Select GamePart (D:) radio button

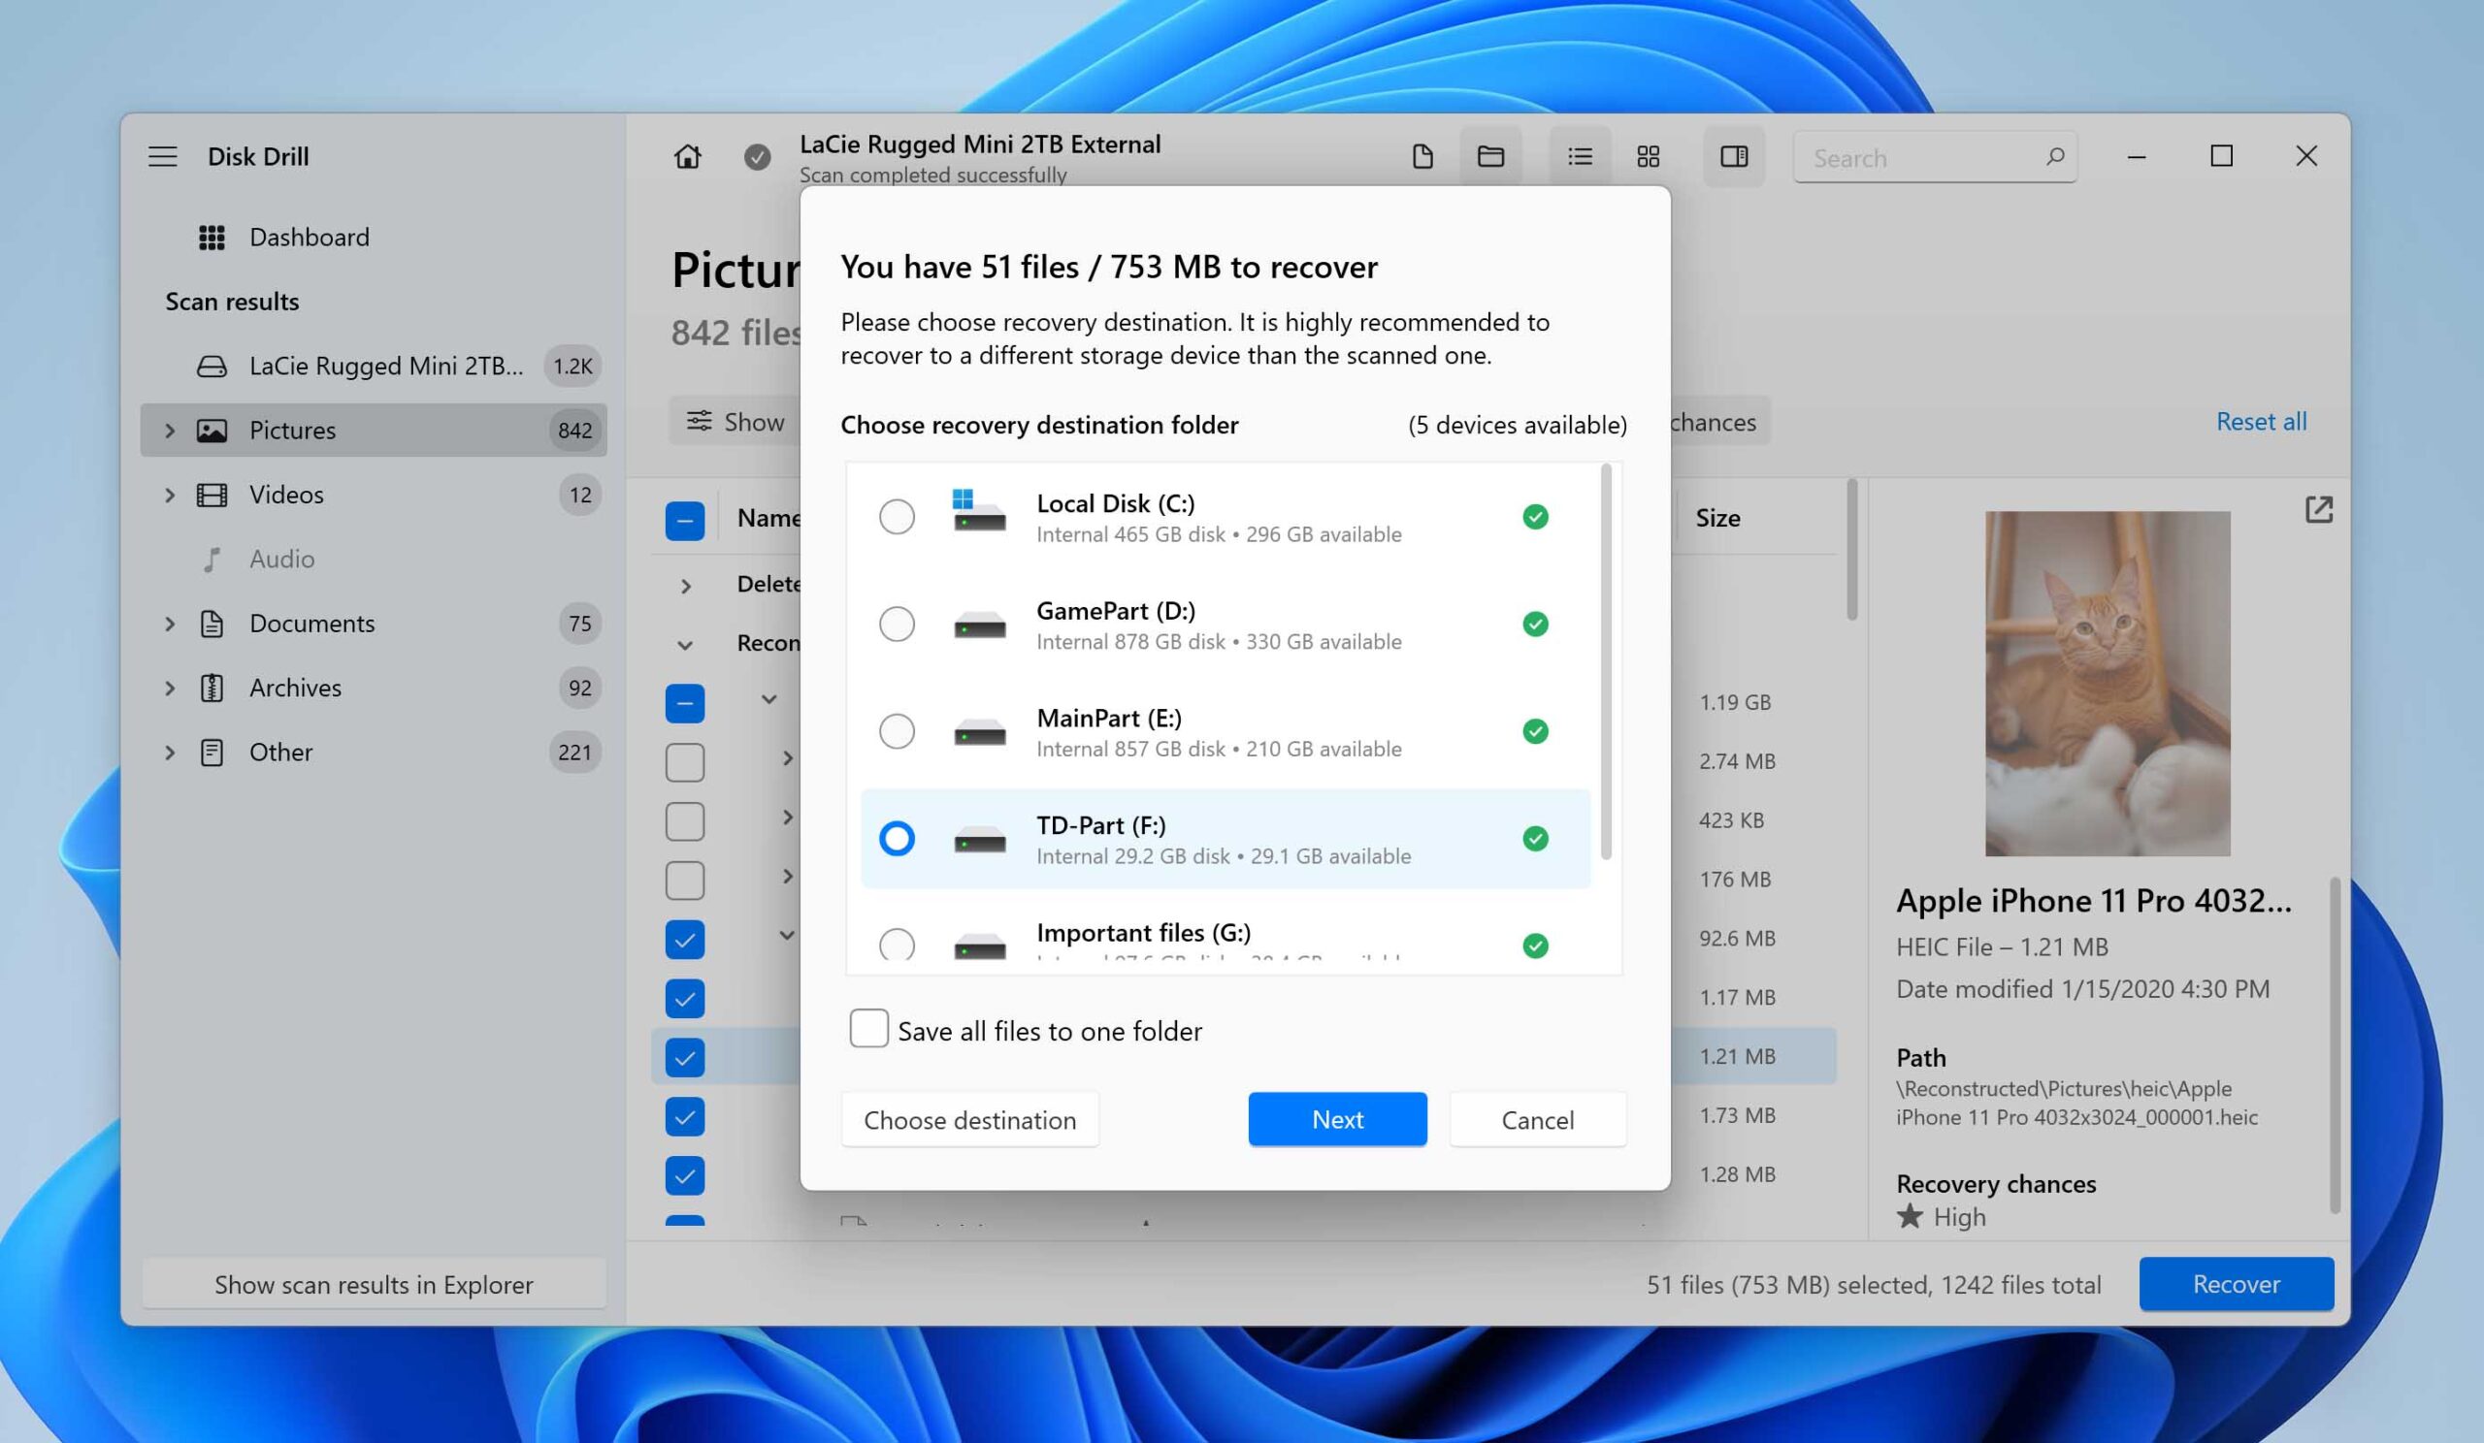coord(897,625)
